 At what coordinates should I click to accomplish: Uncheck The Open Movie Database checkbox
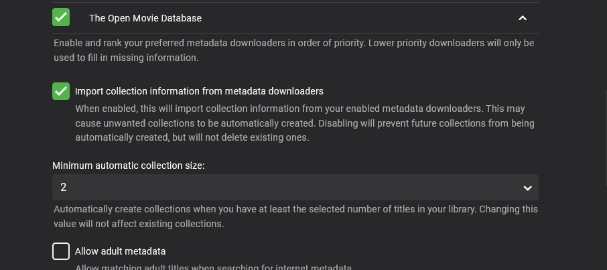61,17
